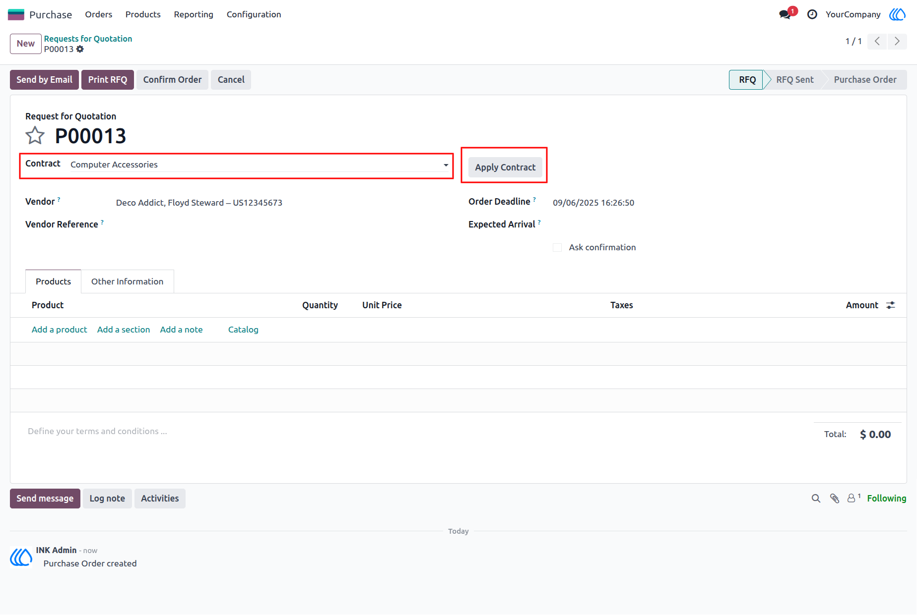This screenshot has width=917, height=615.
Task: Click Send by Email button
Action: pos(44,80)
